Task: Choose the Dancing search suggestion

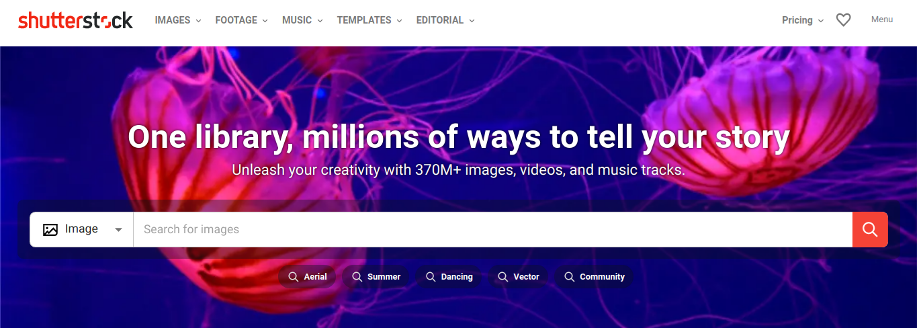Action: tap(449, 277)
